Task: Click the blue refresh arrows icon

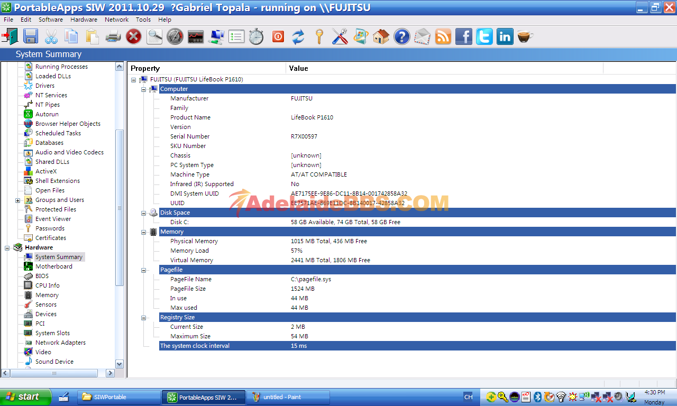Action: click(x=298, y=36)
